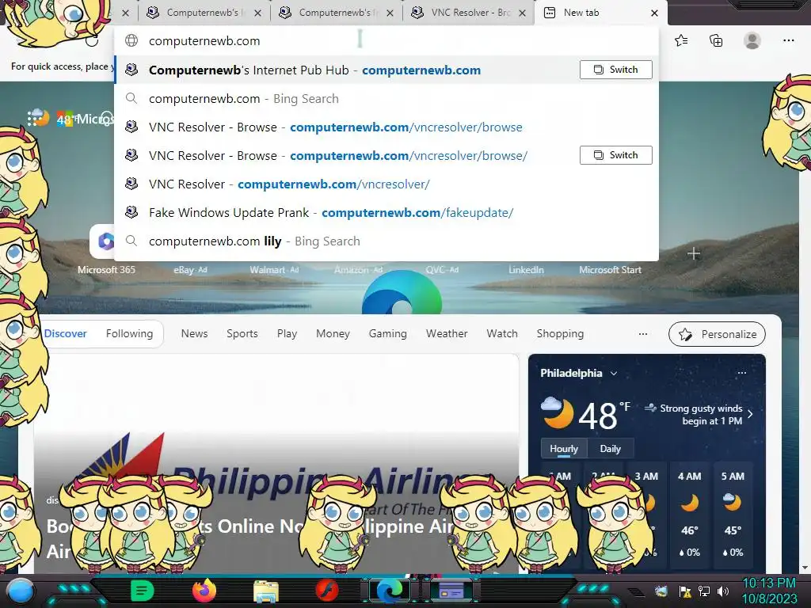The width and height of the screenshot is (811, 608).
Task: Expand the strong gusty winds alert arrow
Action: (x=751, y=414)
